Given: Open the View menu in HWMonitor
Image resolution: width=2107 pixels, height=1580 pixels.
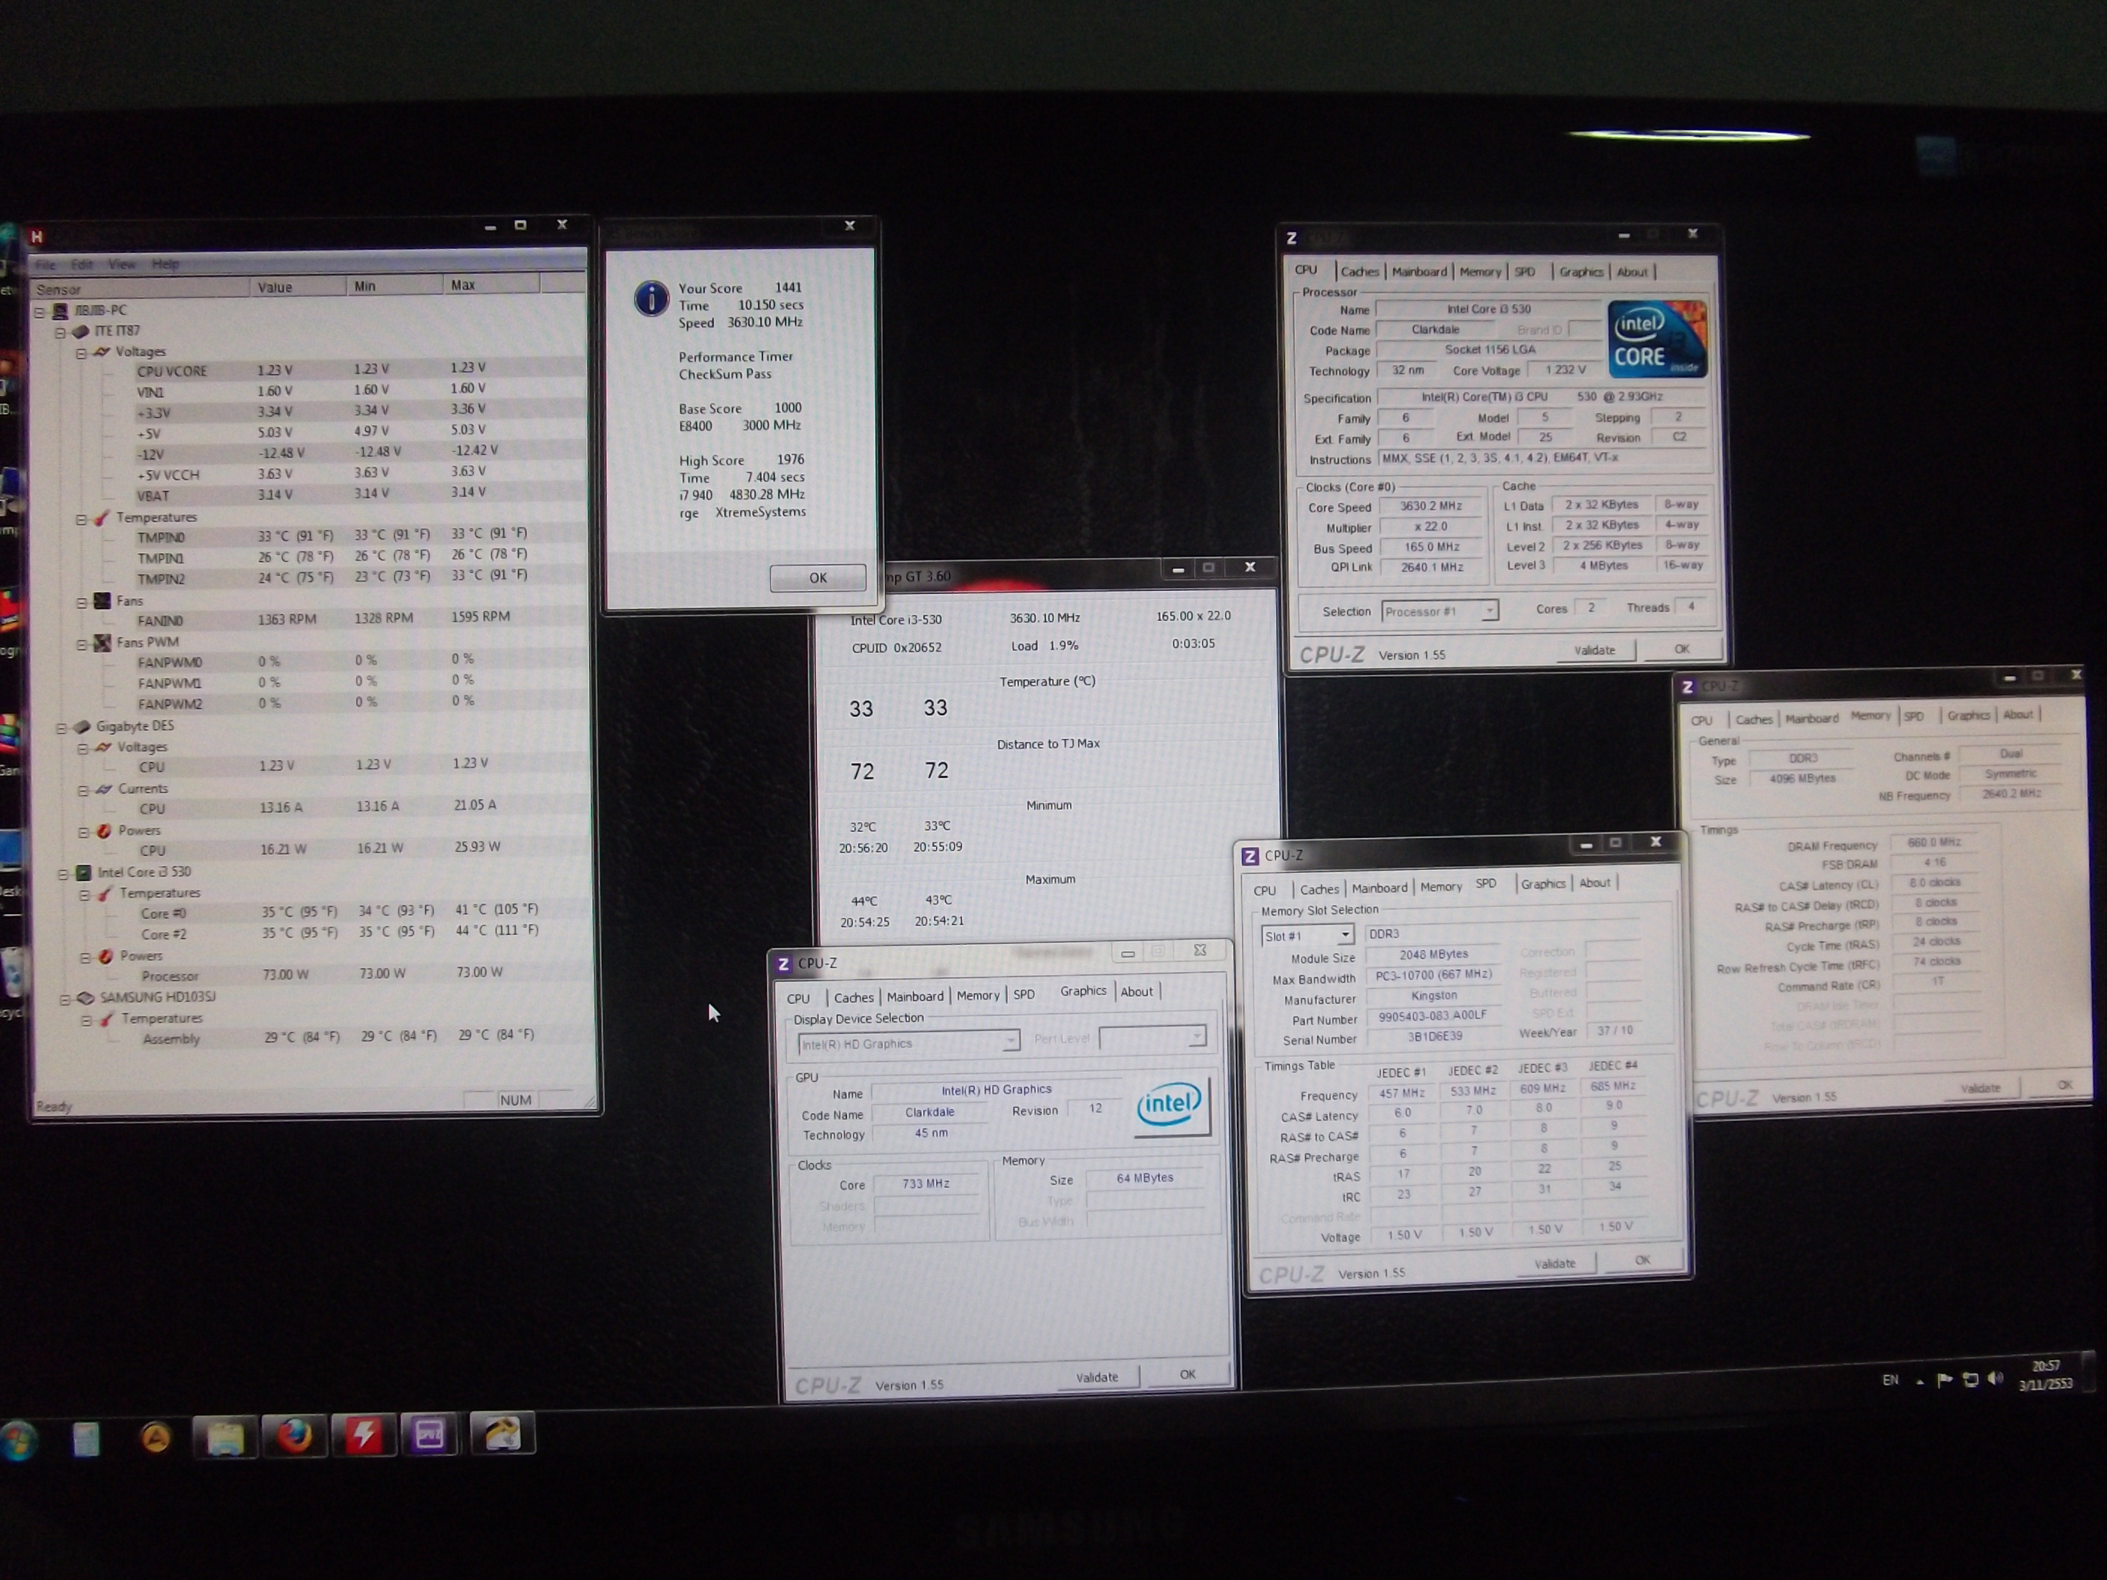Looking at the screenshot, I should (121, 265).
